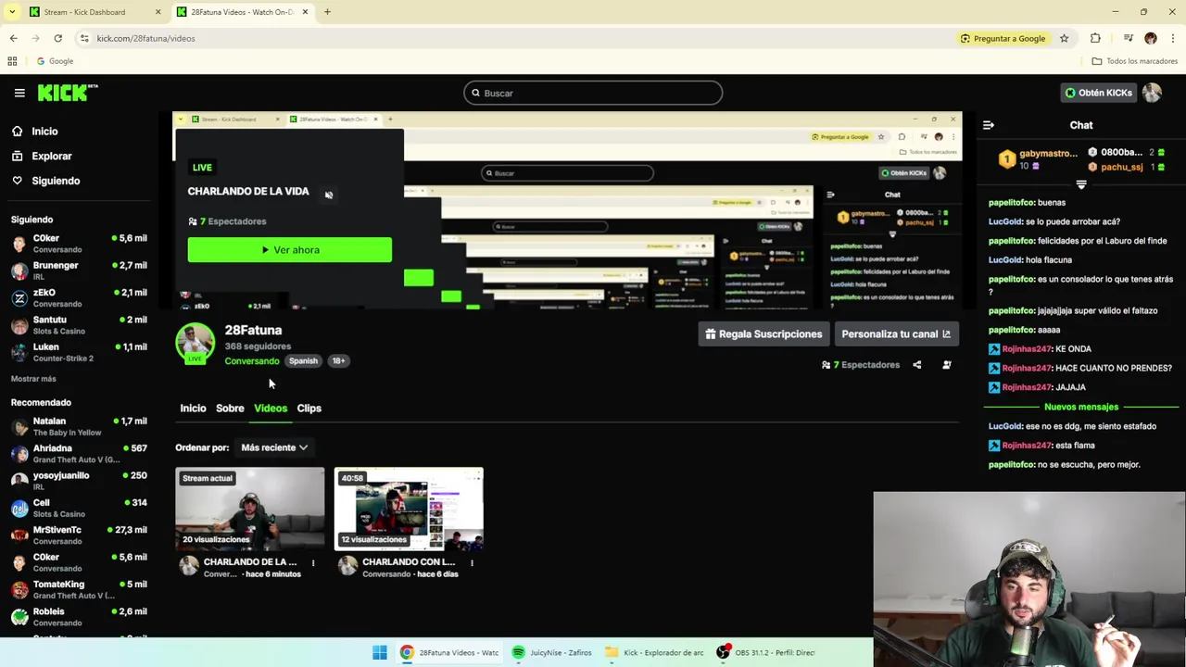The height and width of the screenshot is (667, 1186).
Task: Open the Windows Start menu
Action: pos(380,653)
